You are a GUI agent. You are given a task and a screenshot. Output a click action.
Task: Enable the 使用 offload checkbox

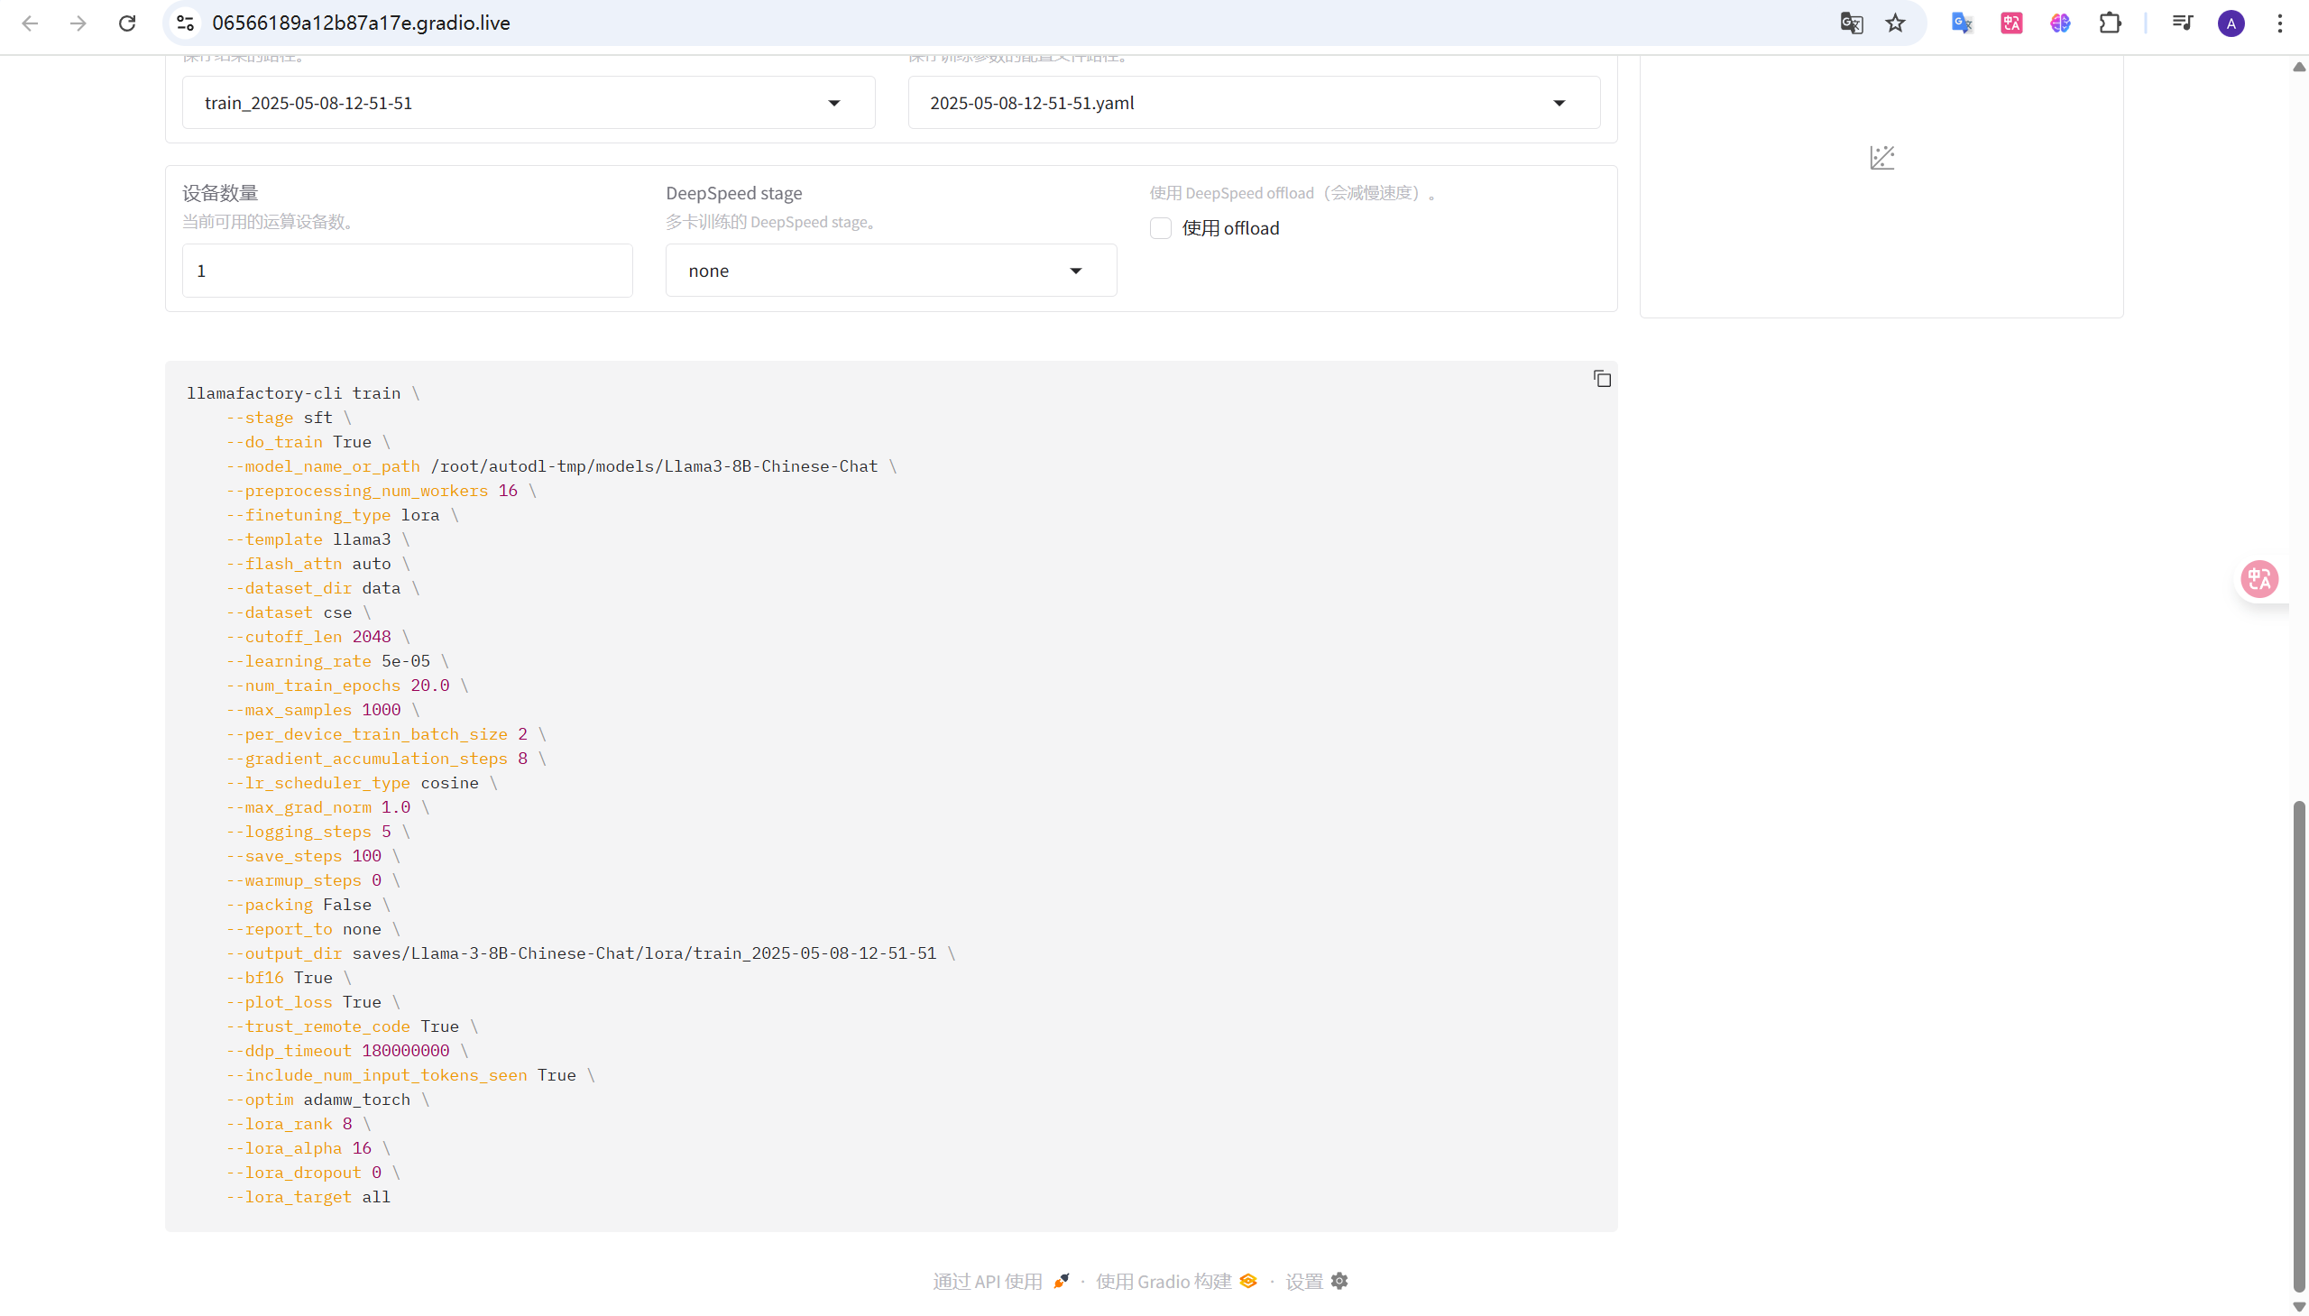(1161, 229)
